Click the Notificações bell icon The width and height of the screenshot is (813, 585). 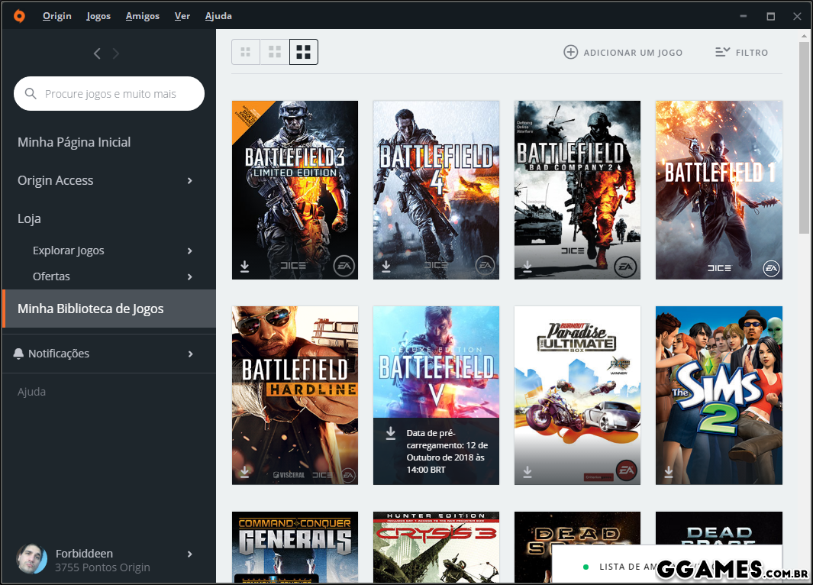pos(19,354)
